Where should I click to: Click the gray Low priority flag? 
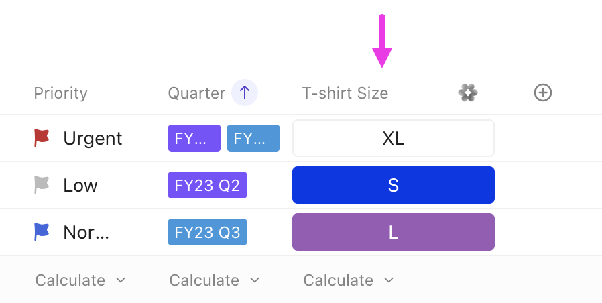pyautogui.click(x=42, y=185)
